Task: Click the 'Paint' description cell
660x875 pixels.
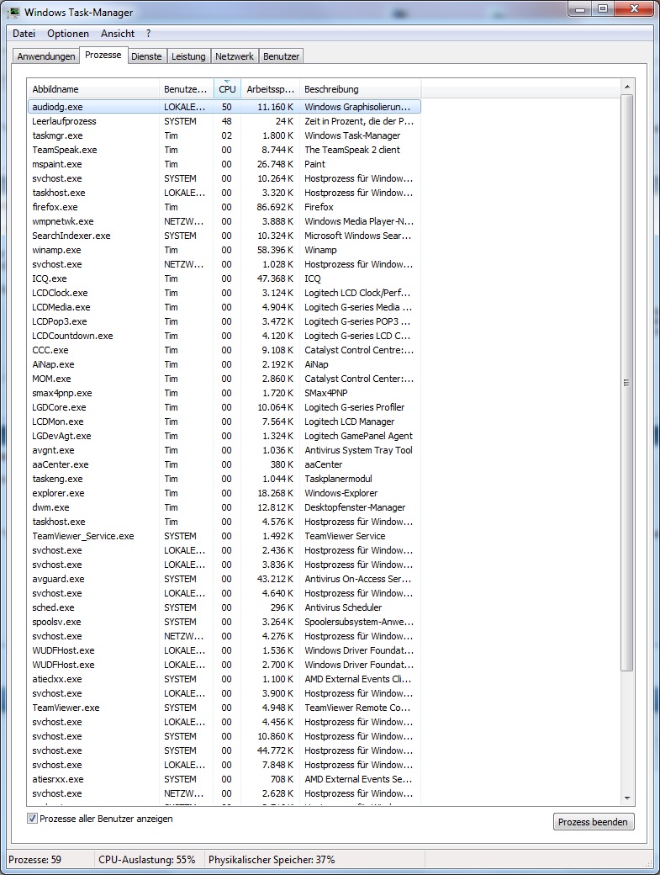Action: click(x=315, y=164)
